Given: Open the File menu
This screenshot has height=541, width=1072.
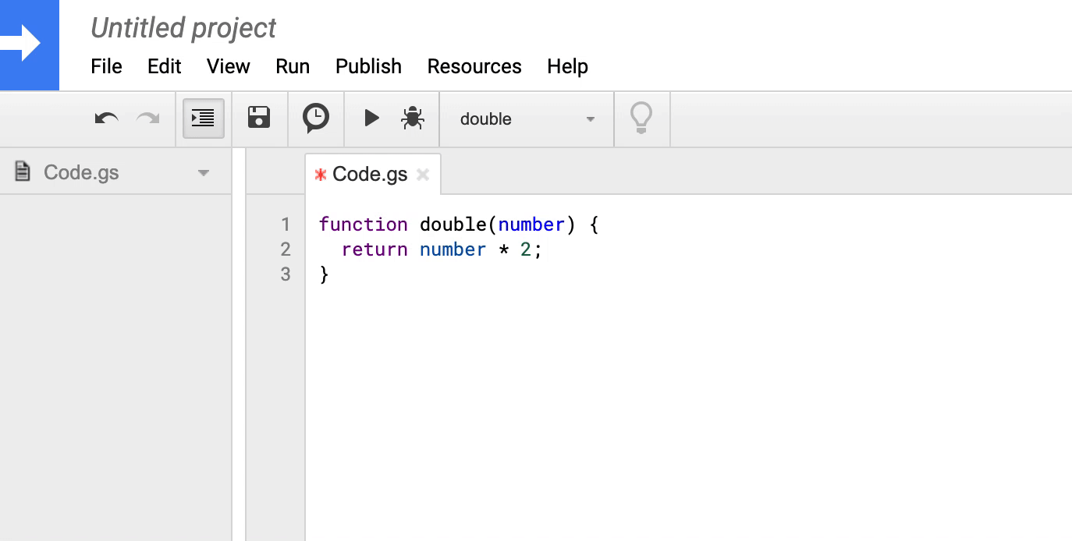Looking at the screenshot, I should pos(106,66).
